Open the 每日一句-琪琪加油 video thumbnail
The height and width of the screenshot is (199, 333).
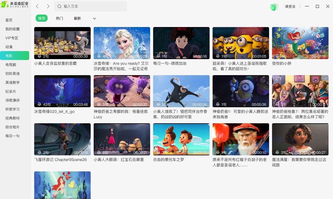coord(181,43)
